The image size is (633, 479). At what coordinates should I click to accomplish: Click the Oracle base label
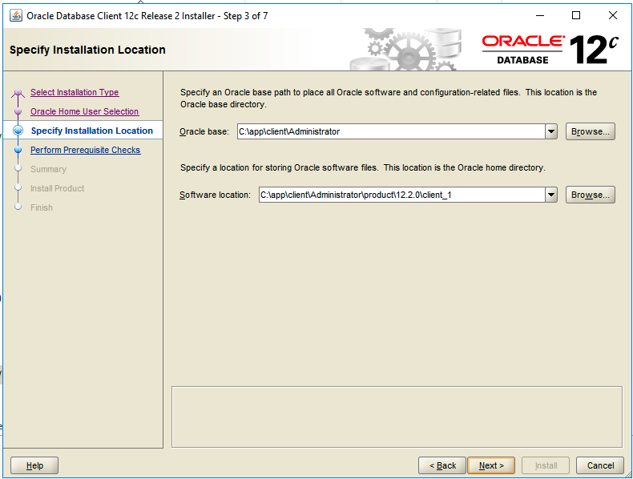click(x=204, y=131)
